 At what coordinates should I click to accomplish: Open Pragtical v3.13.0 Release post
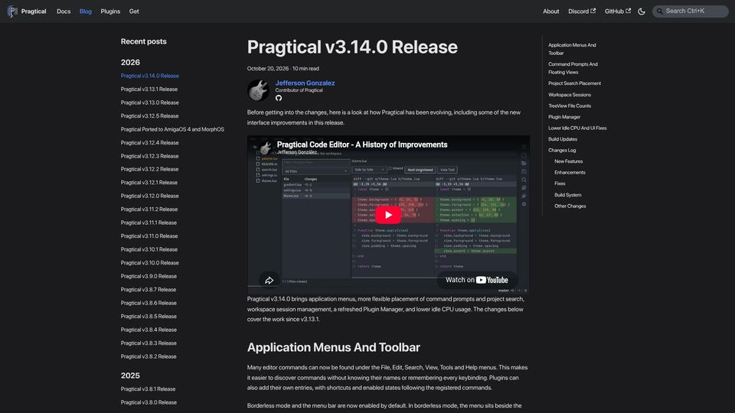(x=149, y=102)
